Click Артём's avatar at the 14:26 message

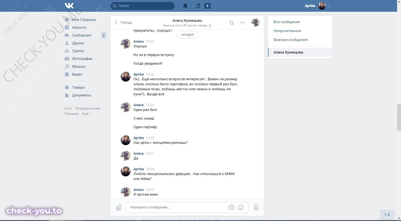(126, 77)
